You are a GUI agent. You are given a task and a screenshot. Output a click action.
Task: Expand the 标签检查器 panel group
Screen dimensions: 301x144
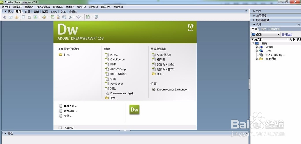(x=254, y=20)
